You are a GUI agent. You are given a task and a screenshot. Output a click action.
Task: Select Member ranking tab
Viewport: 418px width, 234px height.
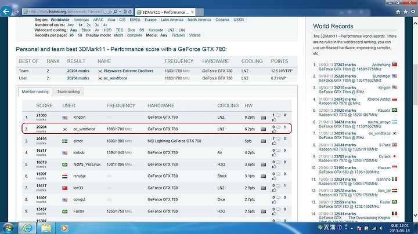[x=35, y=92]
